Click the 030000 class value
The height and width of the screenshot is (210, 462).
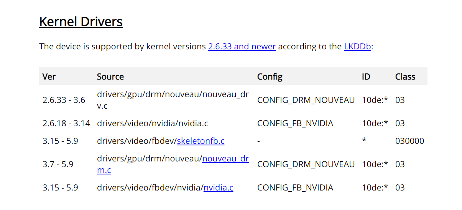409,141
